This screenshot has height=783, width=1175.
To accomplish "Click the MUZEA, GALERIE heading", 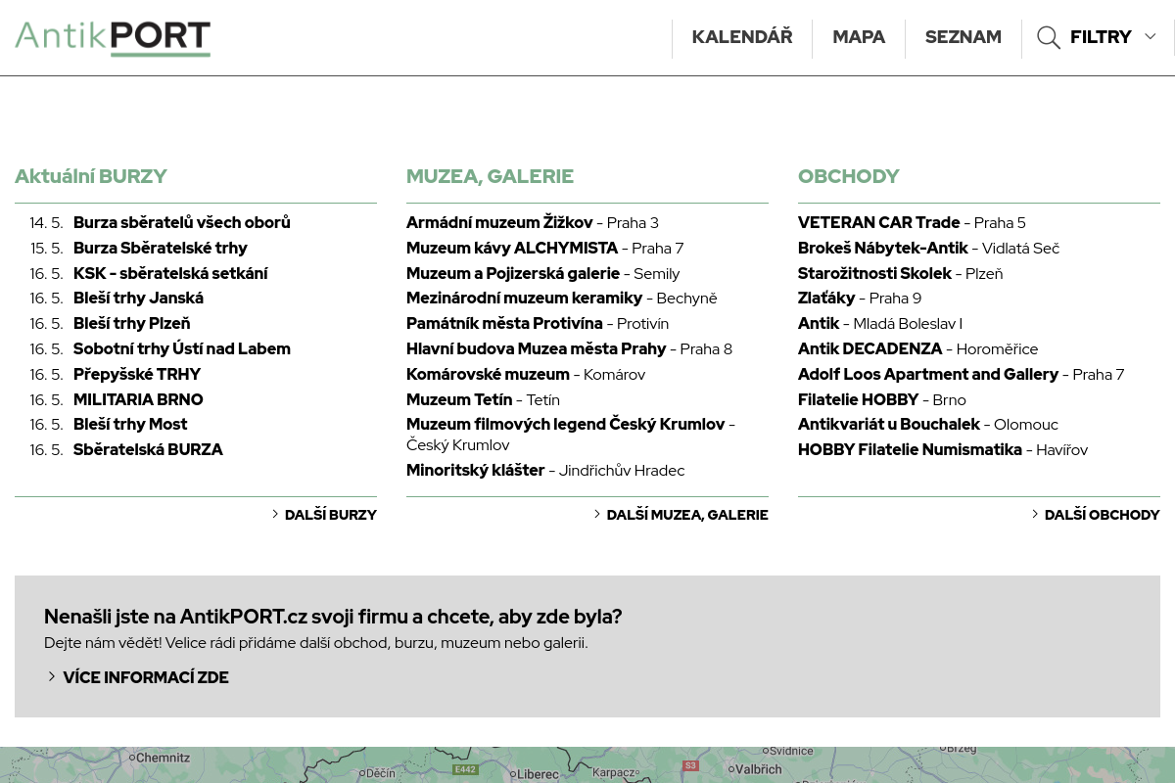I will coord(490,177).
